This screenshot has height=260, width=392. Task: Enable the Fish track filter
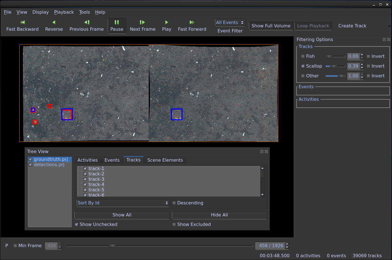click(x=303, y=56)
